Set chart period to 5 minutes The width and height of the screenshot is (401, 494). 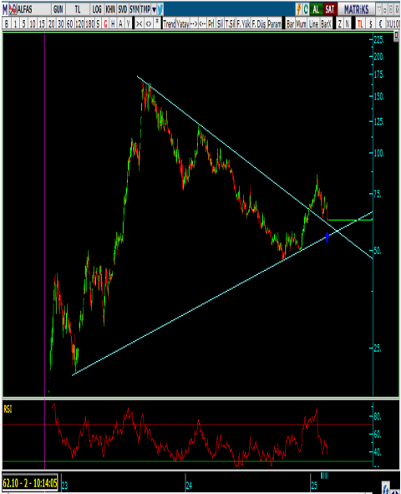24,23
